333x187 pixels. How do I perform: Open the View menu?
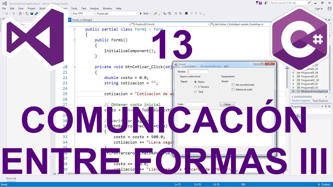click(x=21, y=9)
